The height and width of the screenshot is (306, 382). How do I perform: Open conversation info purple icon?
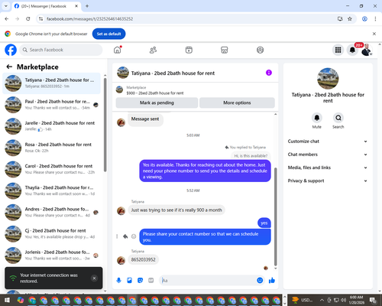(x=269, y=73)
